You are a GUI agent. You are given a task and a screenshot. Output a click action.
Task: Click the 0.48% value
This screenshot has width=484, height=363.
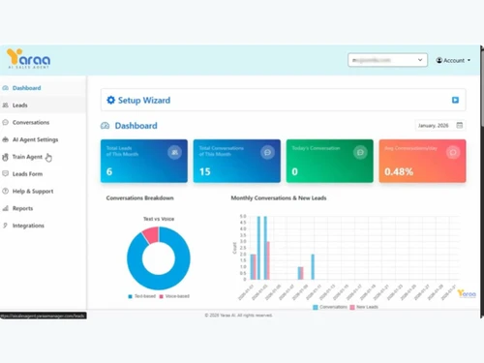(x=399, y=171)
